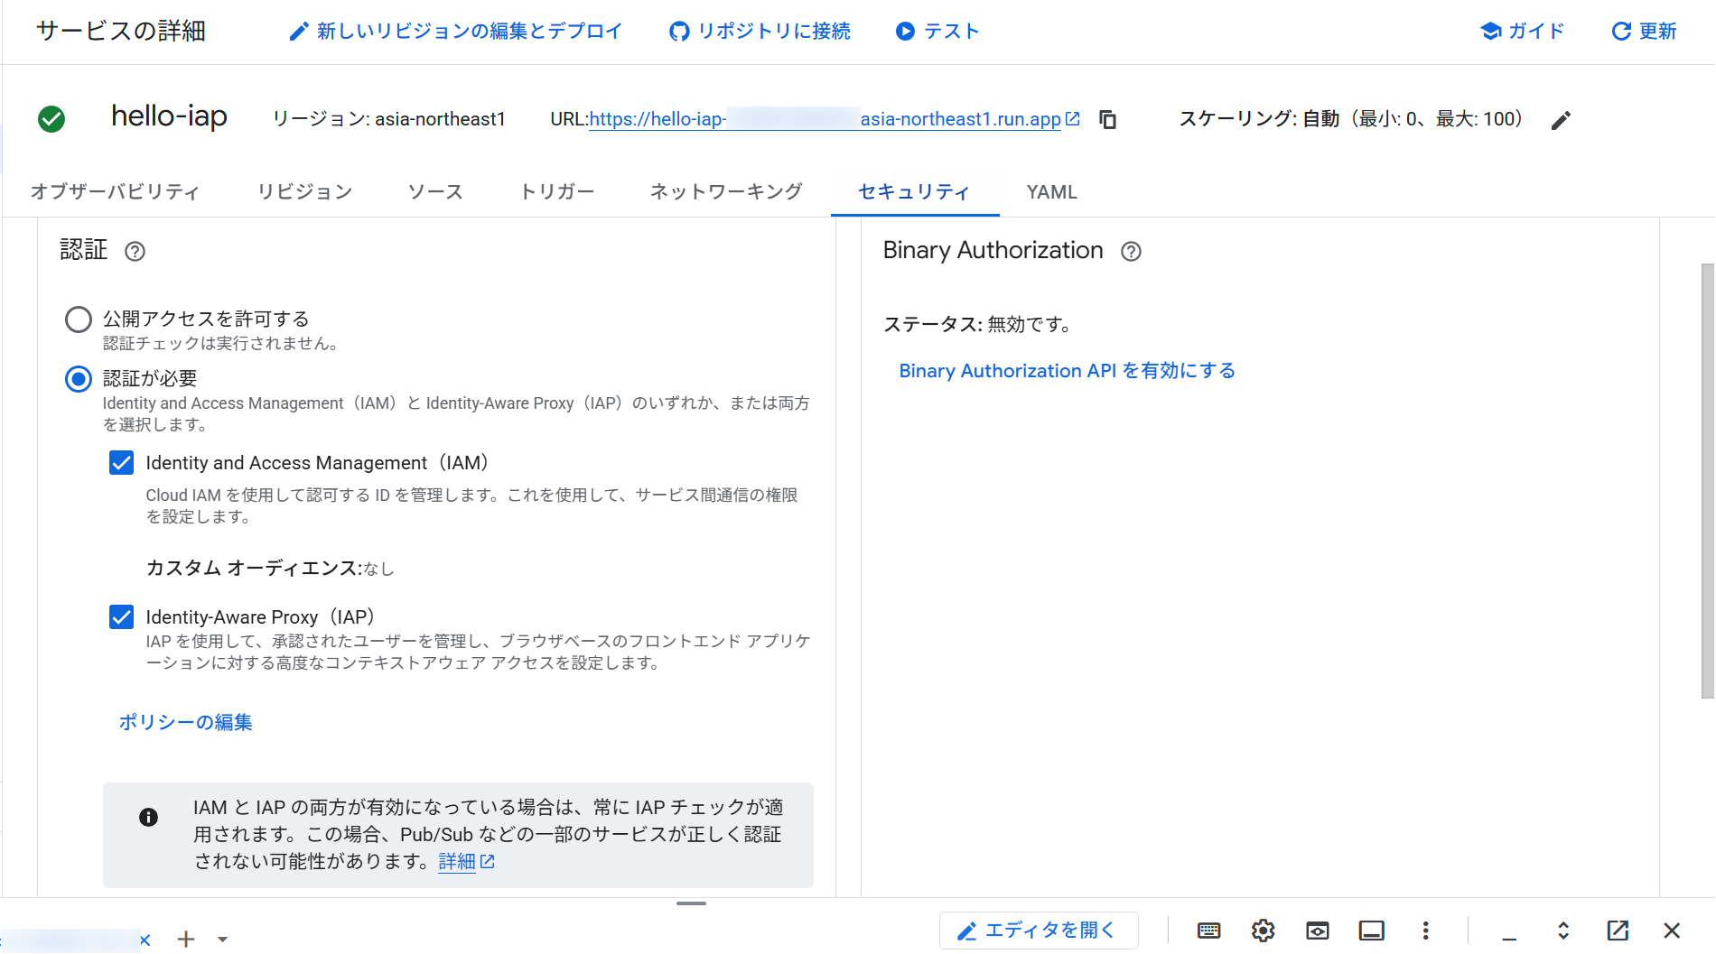Switch to the YAML tab
Image resolution: width=1716 pixels, height=954 pixels.
(x=1050, y=191)
